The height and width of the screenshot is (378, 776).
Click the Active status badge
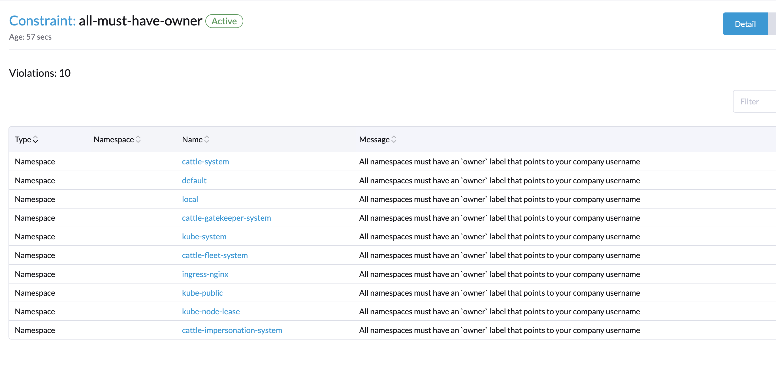click(224, 21)
